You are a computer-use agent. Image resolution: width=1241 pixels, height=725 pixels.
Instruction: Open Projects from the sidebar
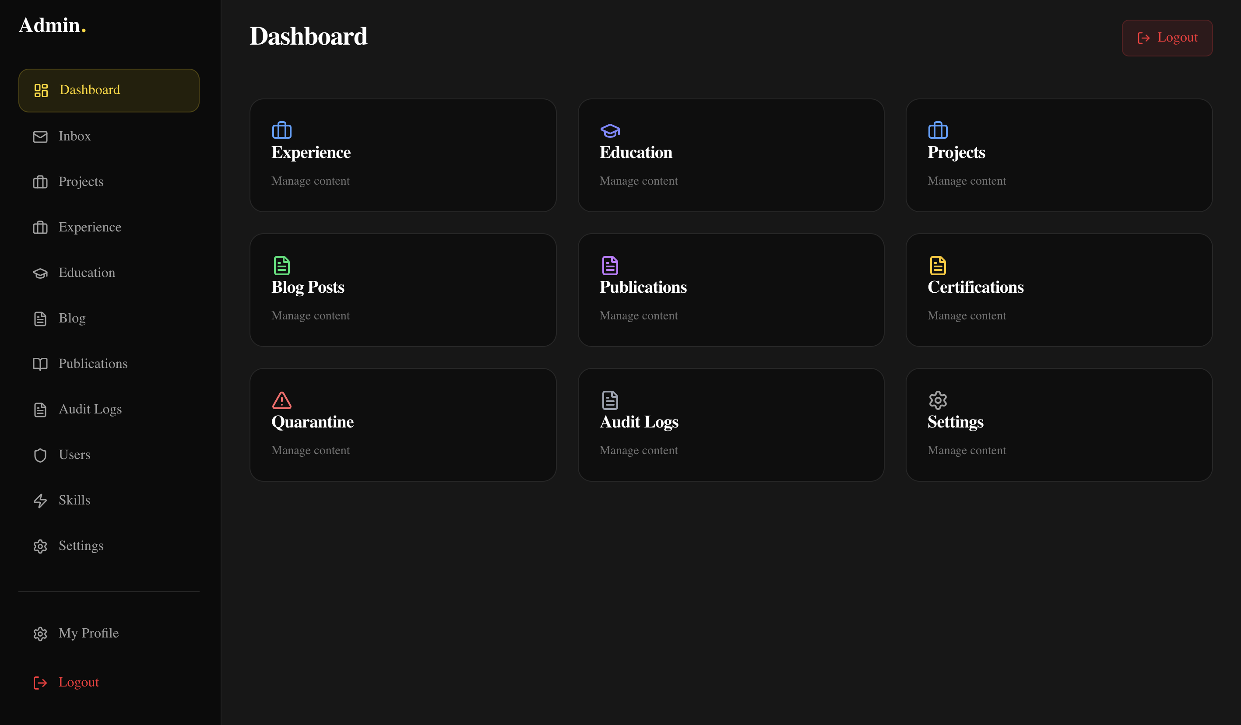(x=81, y=182)
